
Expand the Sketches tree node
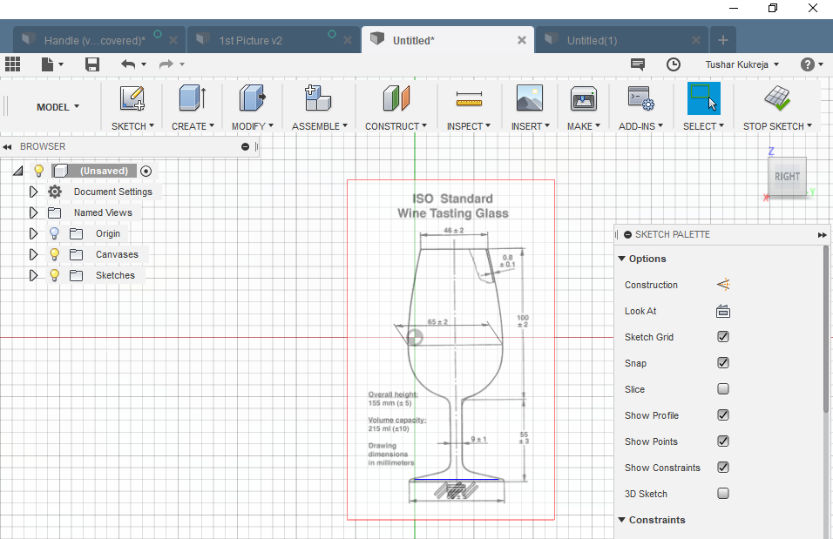[33, 275]
